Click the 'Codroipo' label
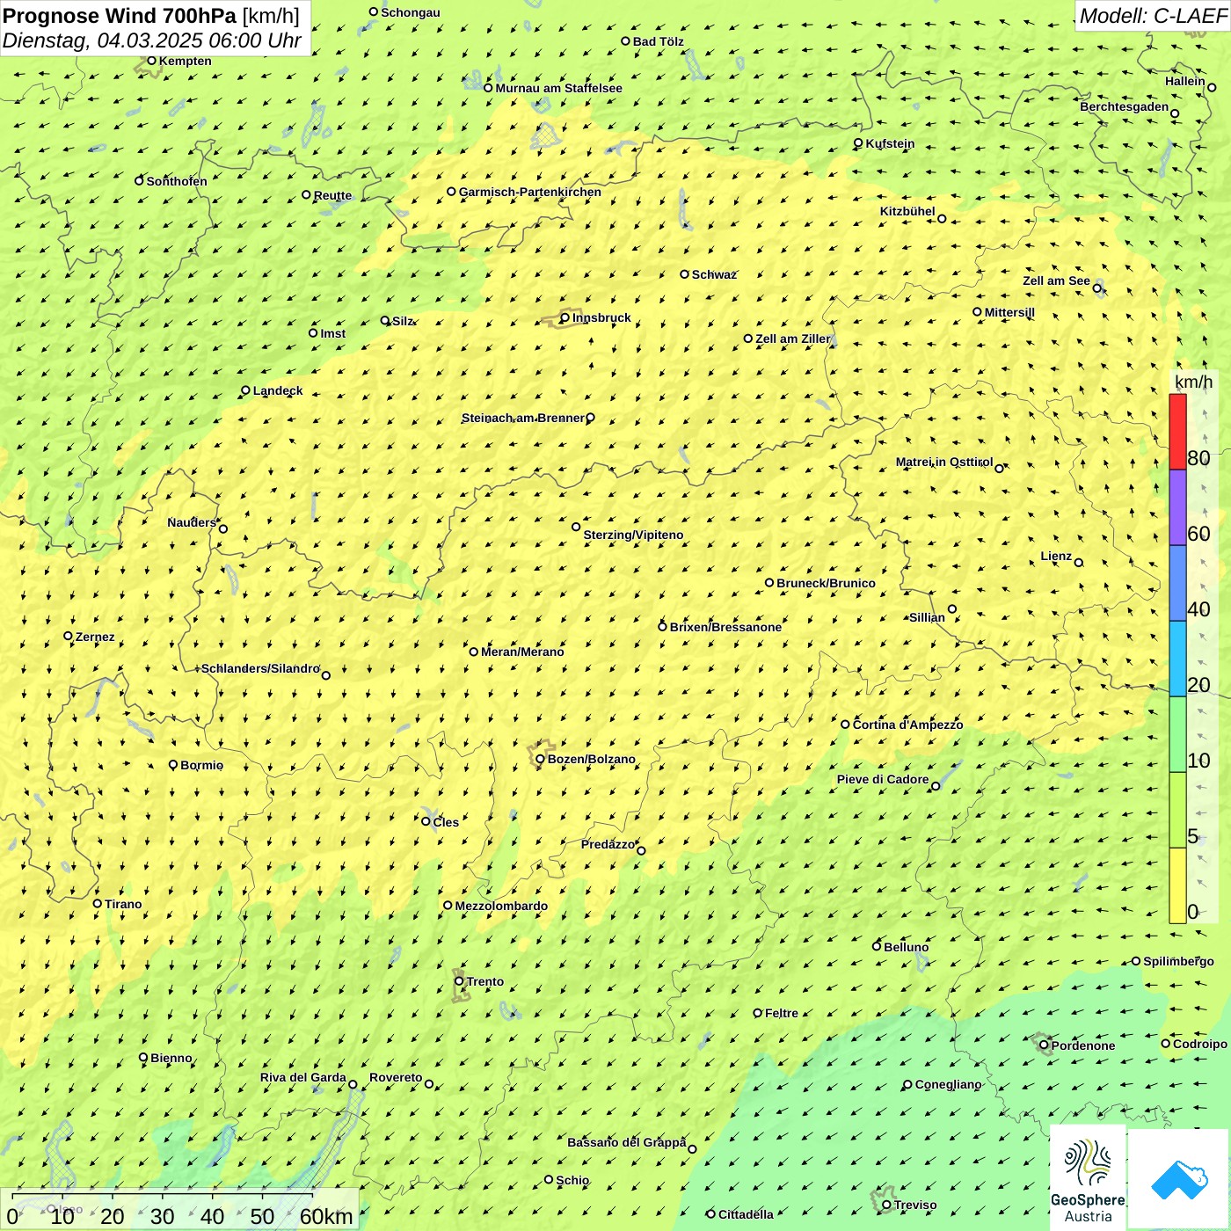Image resolution: width=1231 pixels, height=1231 pixels. [x=1200, y=1044]
